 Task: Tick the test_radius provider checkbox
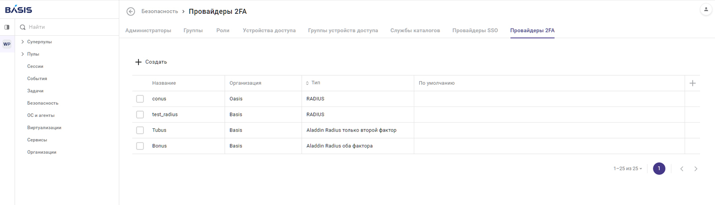140,115
